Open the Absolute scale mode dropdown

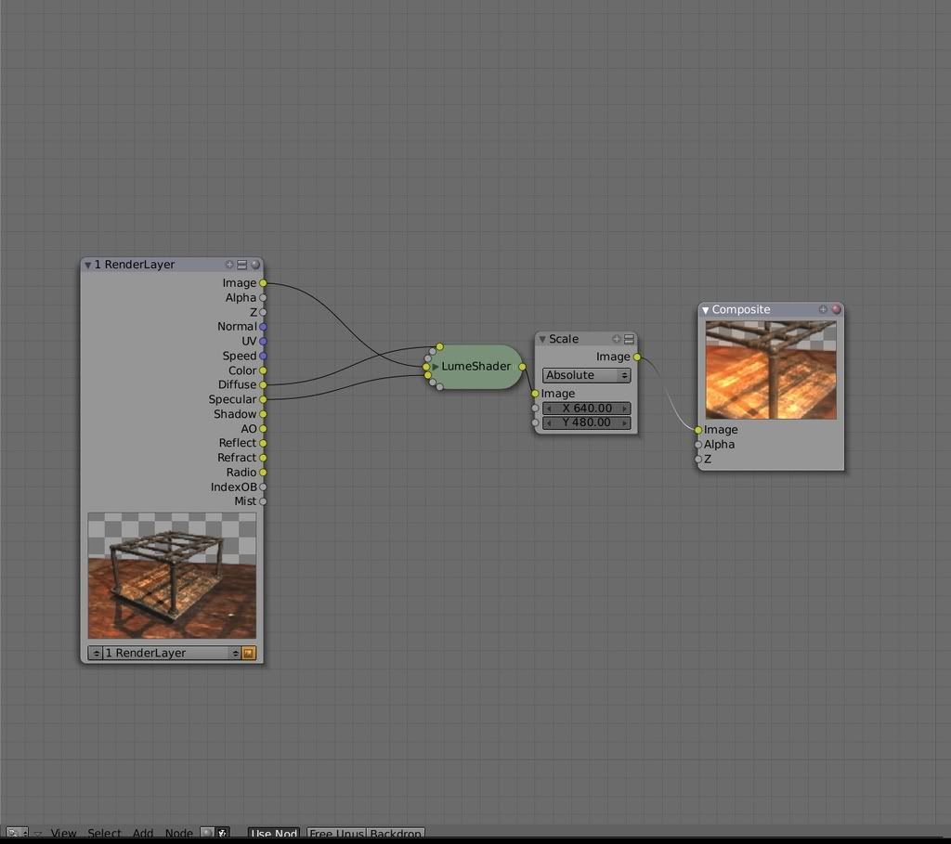click(586, 375)
